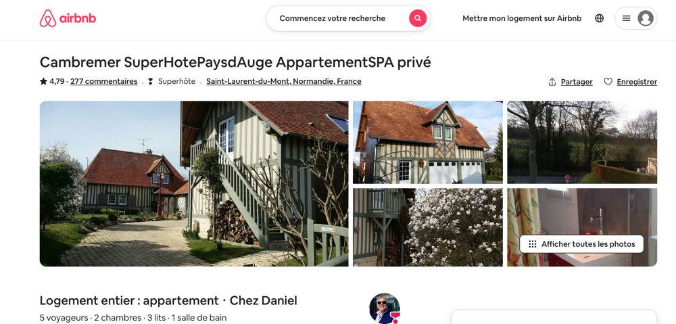Screen dimensions: 676x324
Task: Open the large main house photo
Action: pos(194,184)
